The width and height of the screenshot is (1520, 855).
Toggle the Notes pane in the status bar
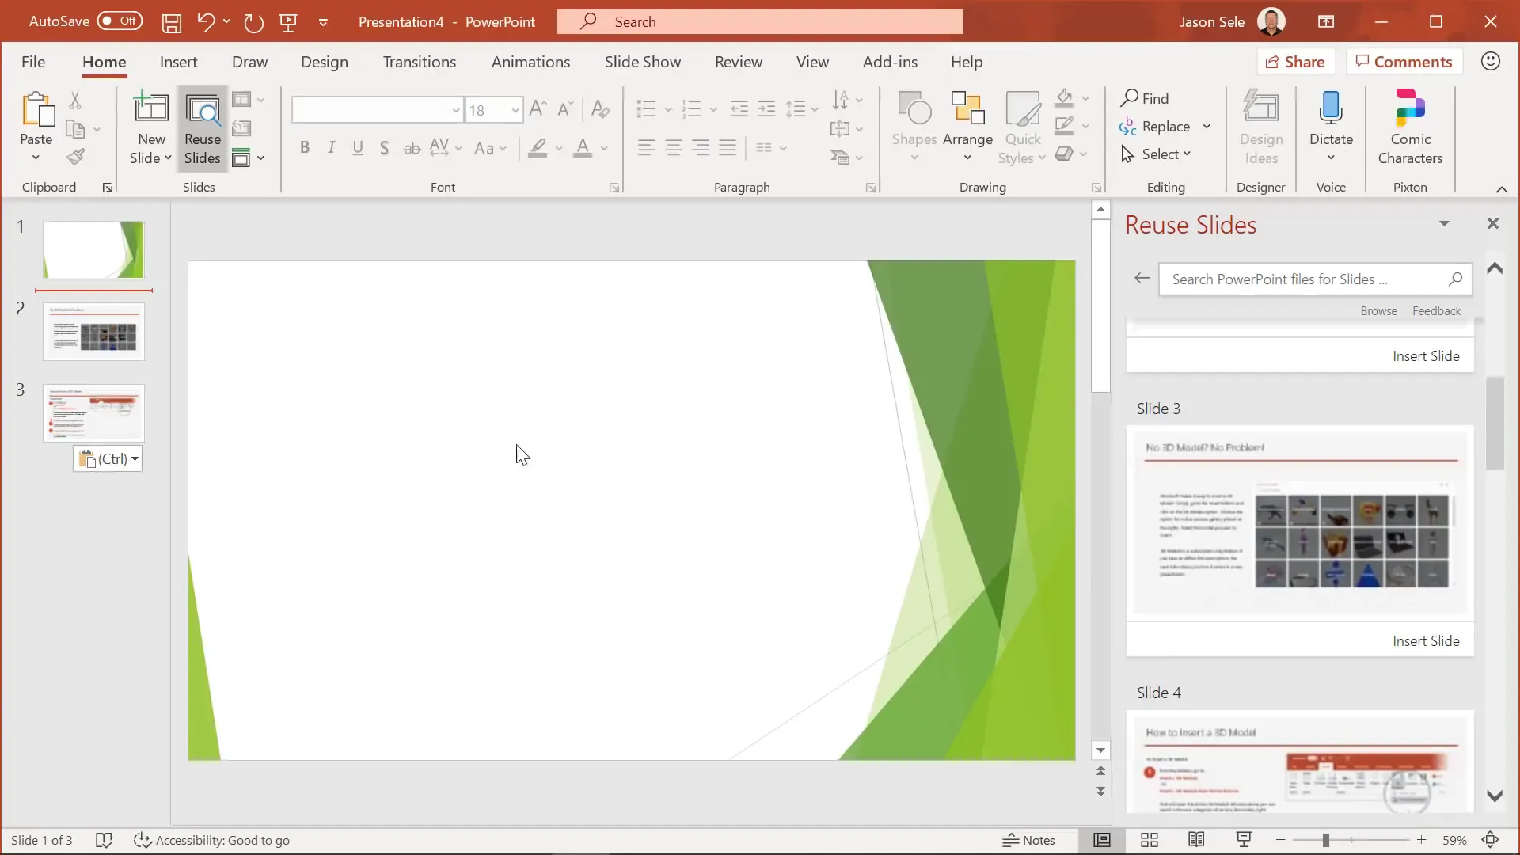[x=1028, y=840]
